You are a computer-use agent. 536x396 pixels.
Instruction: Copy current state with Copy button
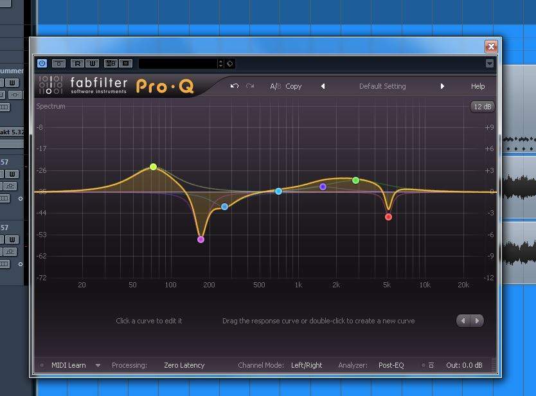click(293, 86)
